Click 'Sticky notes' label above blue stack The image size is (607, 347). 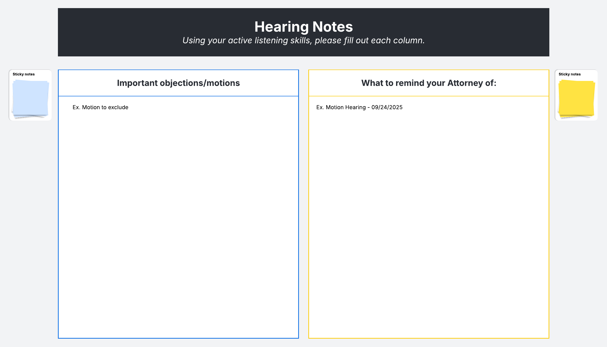pos(24,74)
